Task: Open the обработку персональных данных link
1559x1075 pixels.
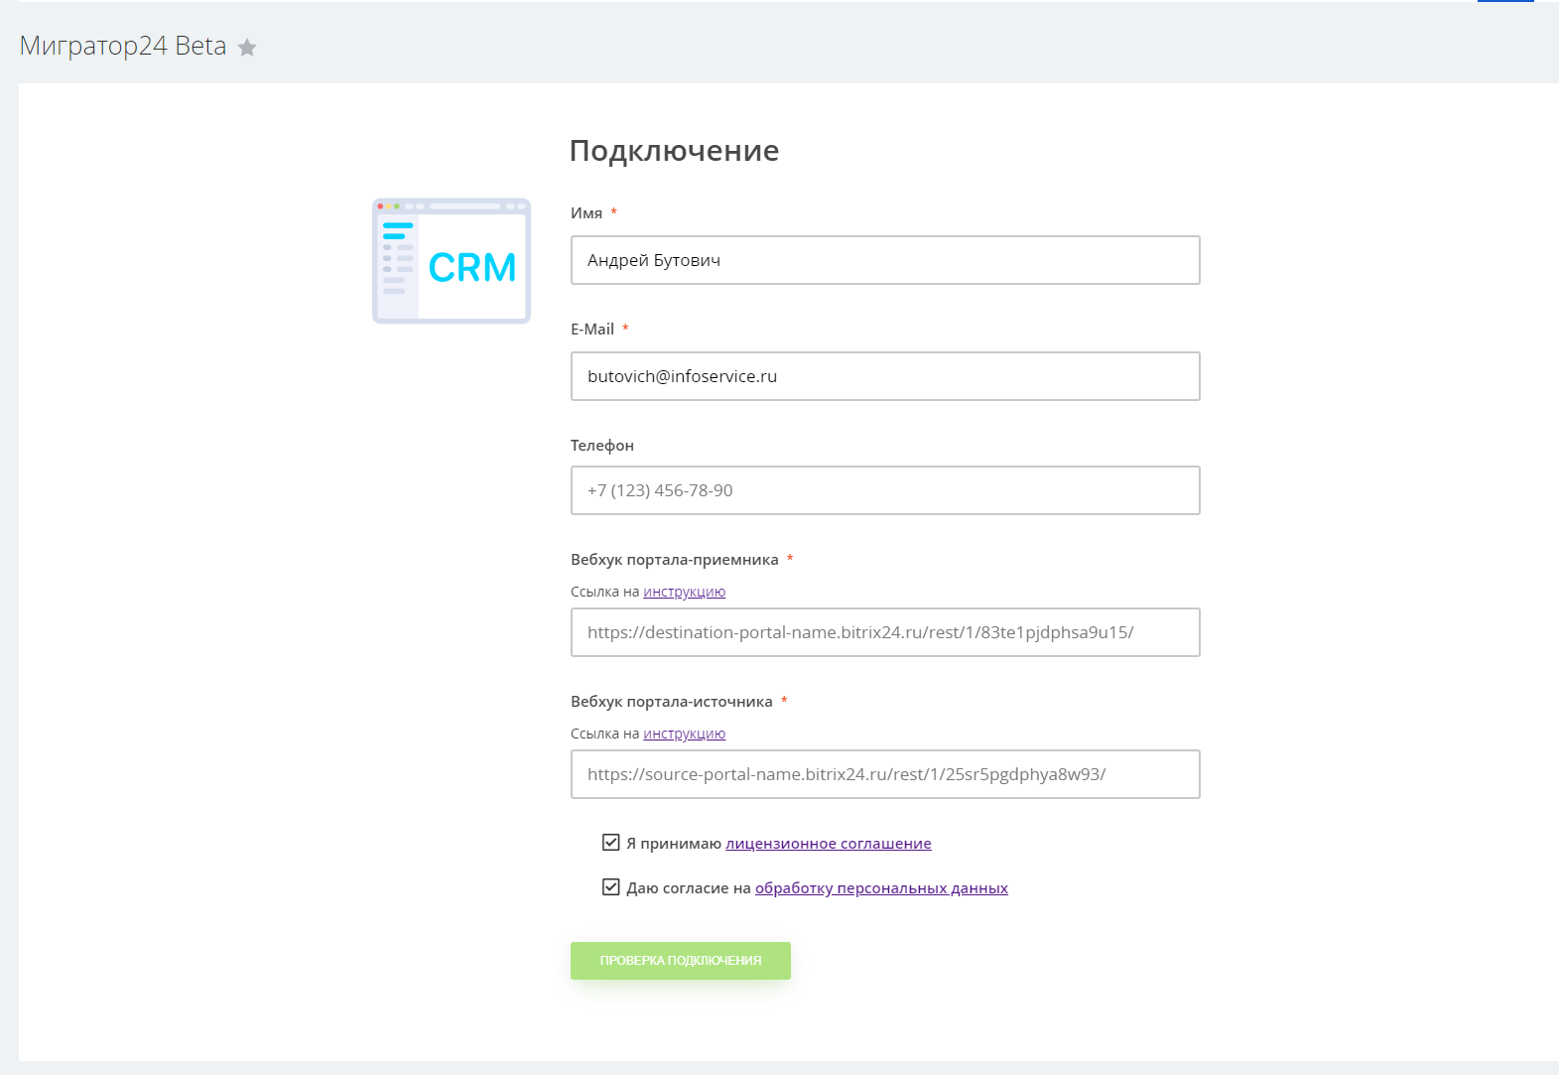Action: (881, 888)
